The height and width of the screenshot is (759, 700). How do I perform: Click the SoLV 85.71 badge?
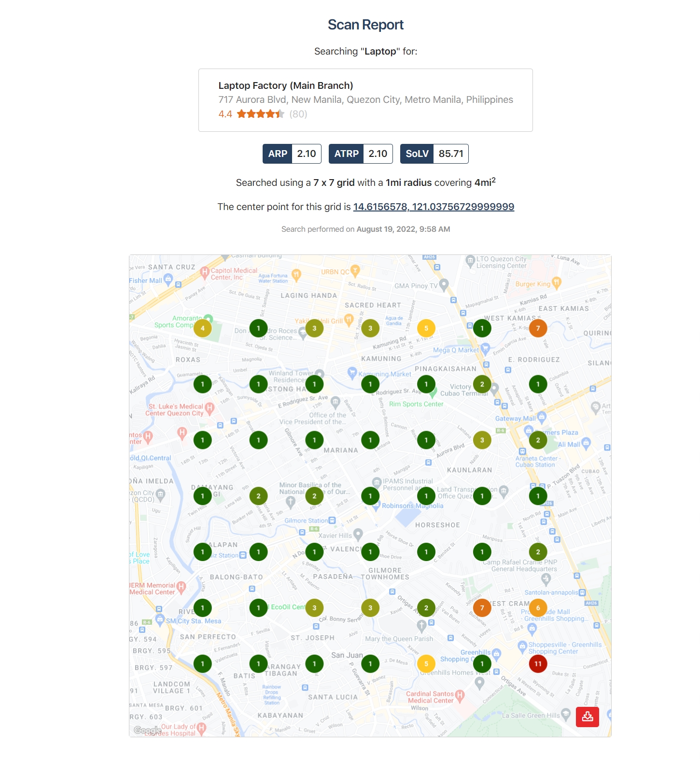[434, 154]
